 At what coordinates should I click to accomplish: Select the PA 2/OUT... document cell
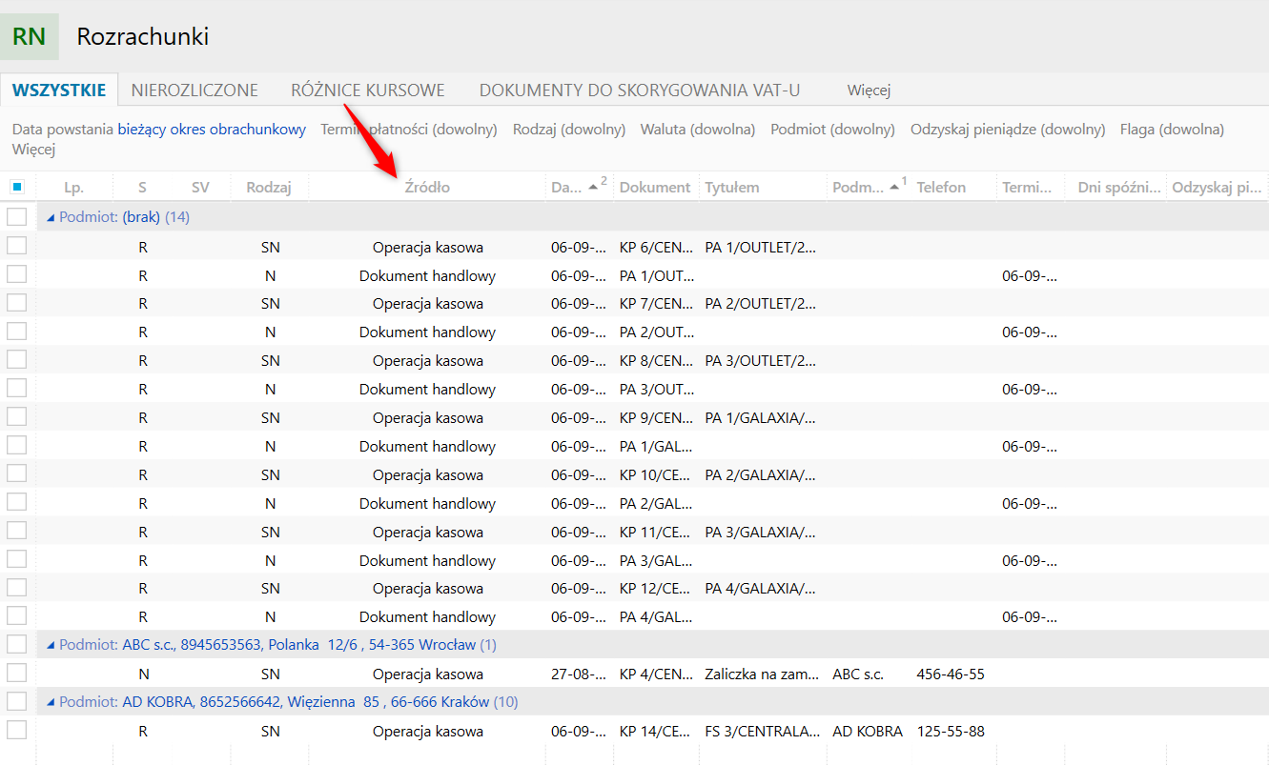click(x=656, y=332)
